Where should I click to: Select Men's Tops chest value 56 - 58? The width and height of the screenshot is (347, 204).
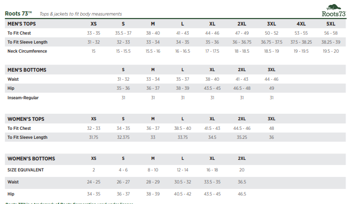coord(331,33)
